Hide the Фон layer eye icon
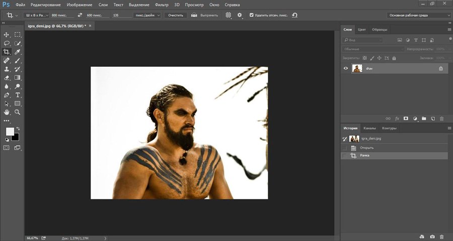 (x=345, y=68)
